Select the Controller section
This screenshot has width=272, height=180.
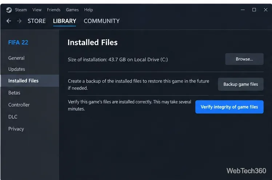(x=19, y=105)
